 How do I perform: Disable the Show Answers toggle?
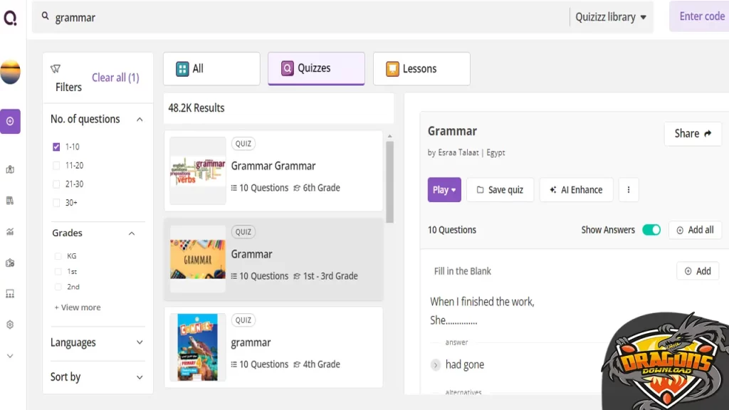click(x=651, y=230)
